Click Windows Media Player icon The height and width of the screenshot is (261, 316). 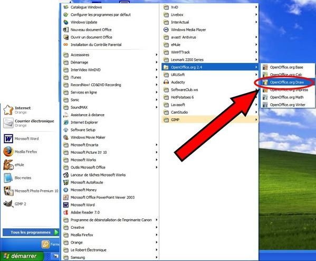166,30
